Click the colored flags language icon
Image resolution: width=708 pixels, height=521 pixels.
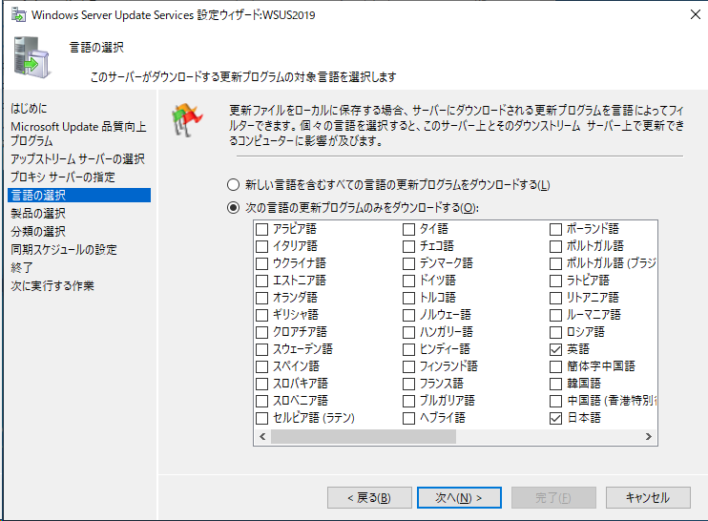tap(187, 119)
